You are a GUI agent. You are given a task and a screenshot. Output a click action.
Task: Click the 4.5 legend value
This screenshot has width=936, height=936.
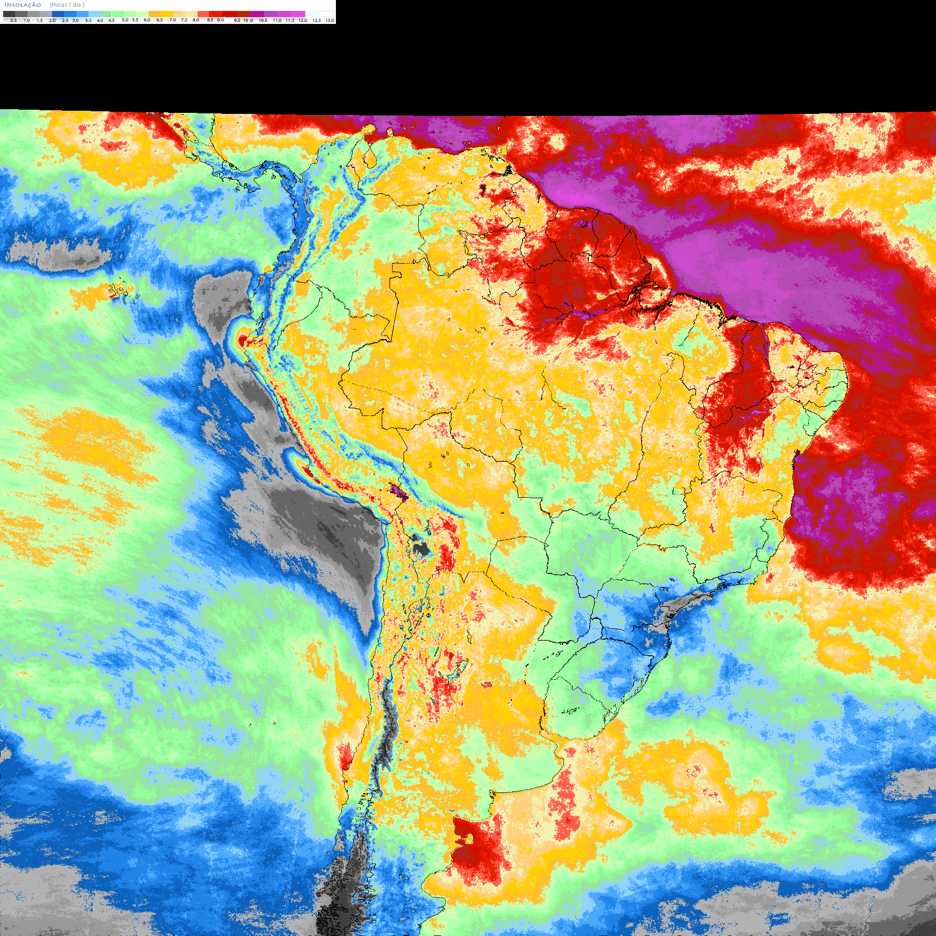tap(111, 20)
